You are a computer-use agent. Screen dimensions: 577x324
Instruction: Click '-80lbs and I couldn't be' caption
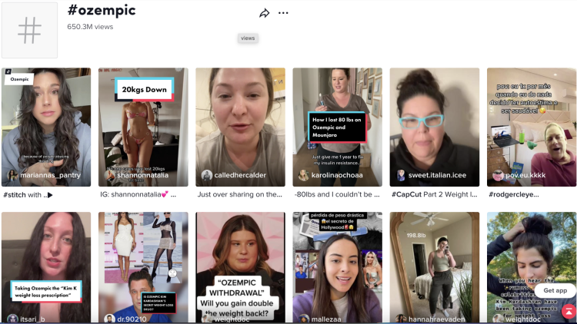tap(337, 194)
